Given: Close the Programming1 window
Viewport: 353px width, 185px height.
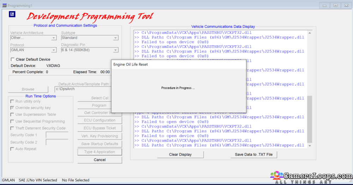Looking at the screenshot, I should pos(347,5).
